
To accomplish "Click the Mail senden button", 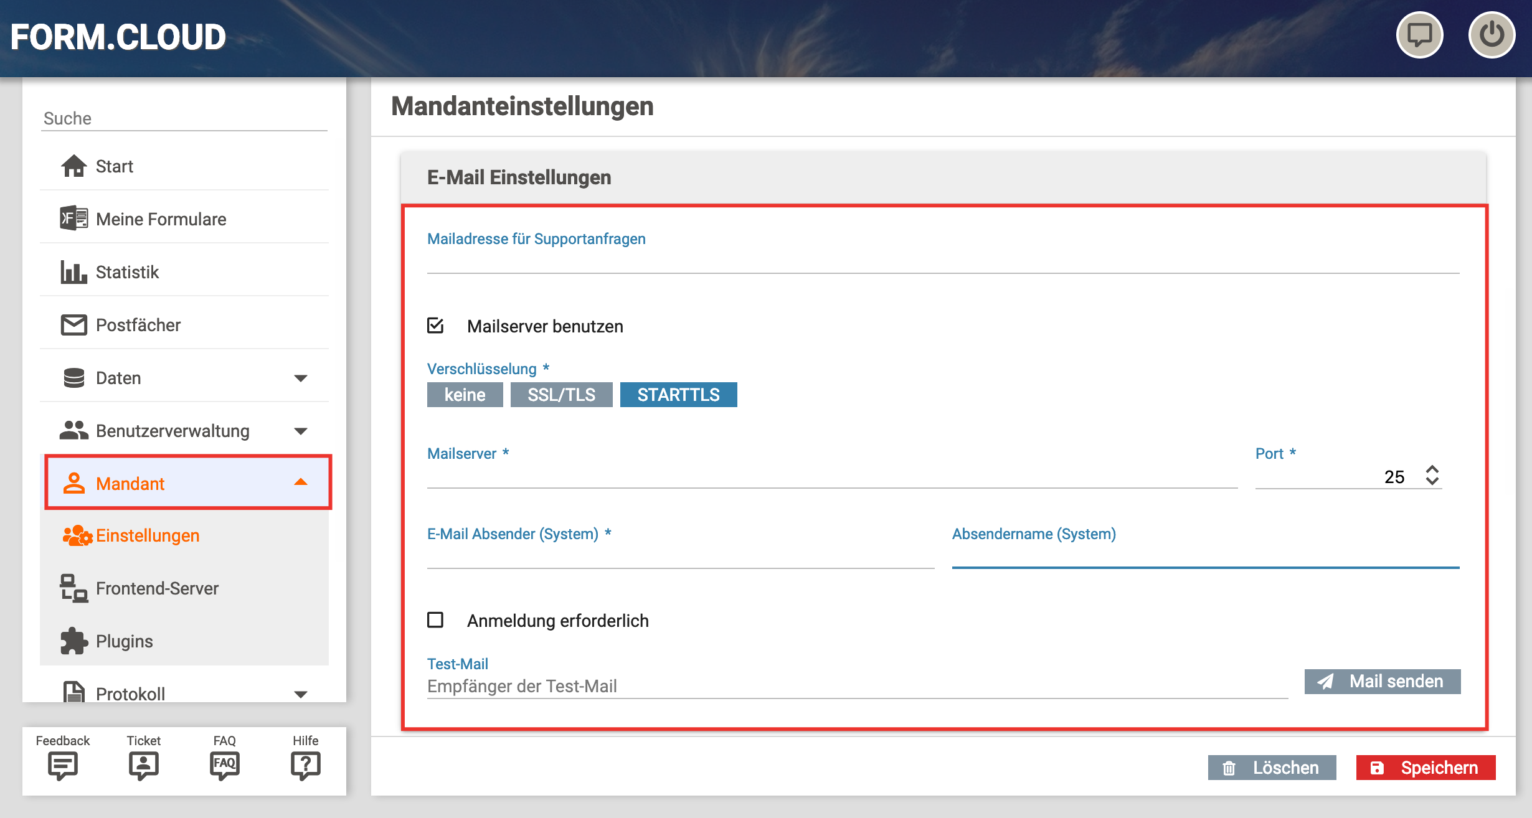I will [1382, 681].
